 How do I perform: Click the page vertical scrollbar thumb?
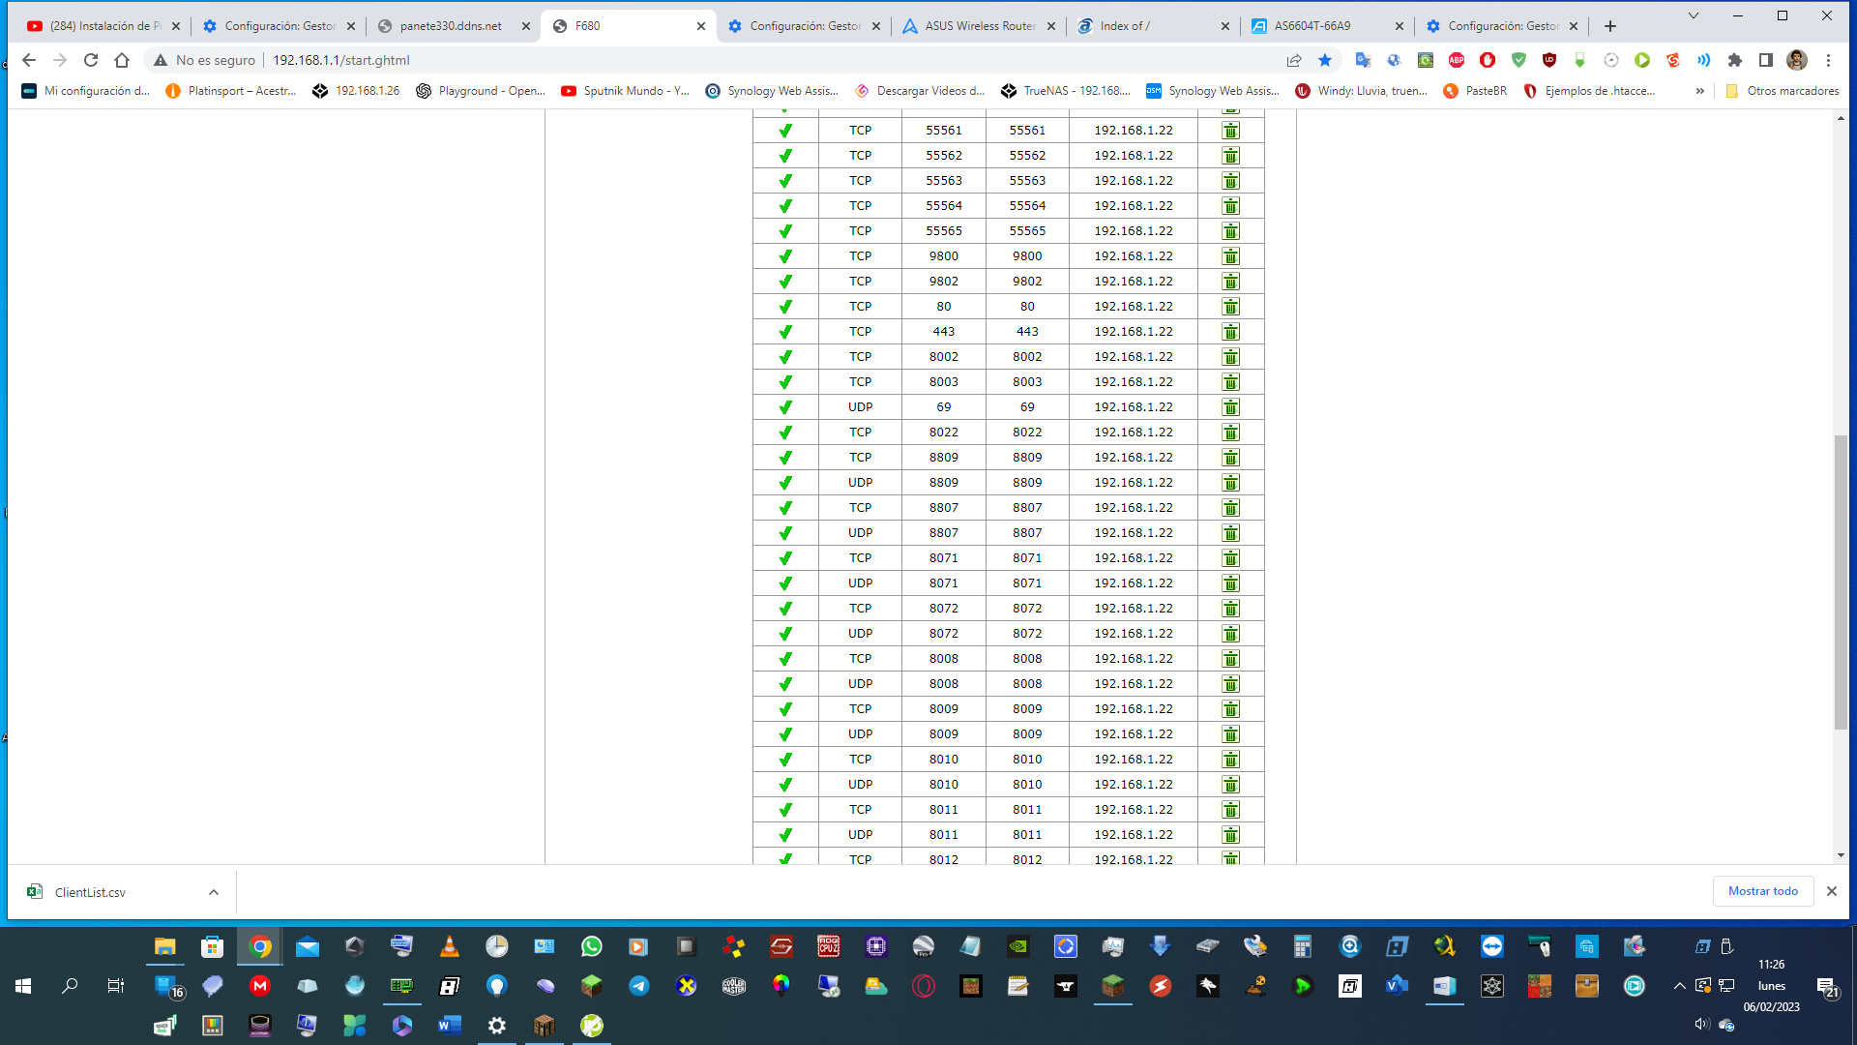pos(1840,581)
